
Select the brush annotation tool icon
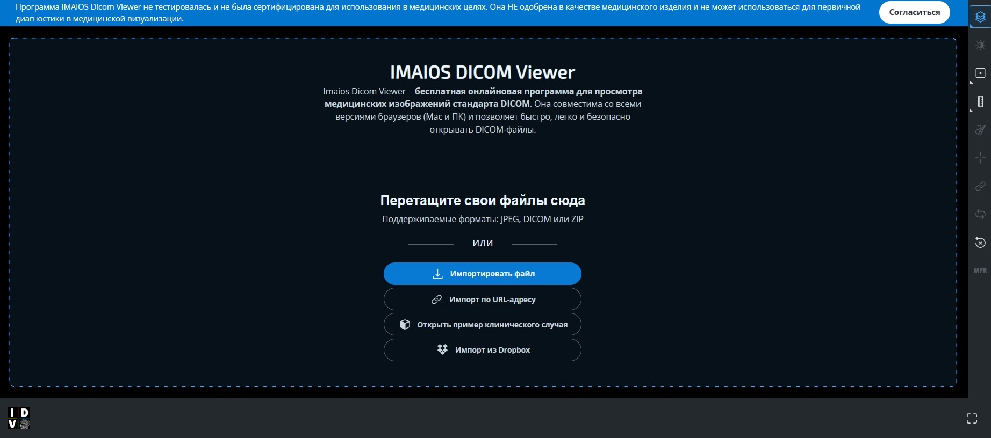pyautogui.click(x=980, y=129)
